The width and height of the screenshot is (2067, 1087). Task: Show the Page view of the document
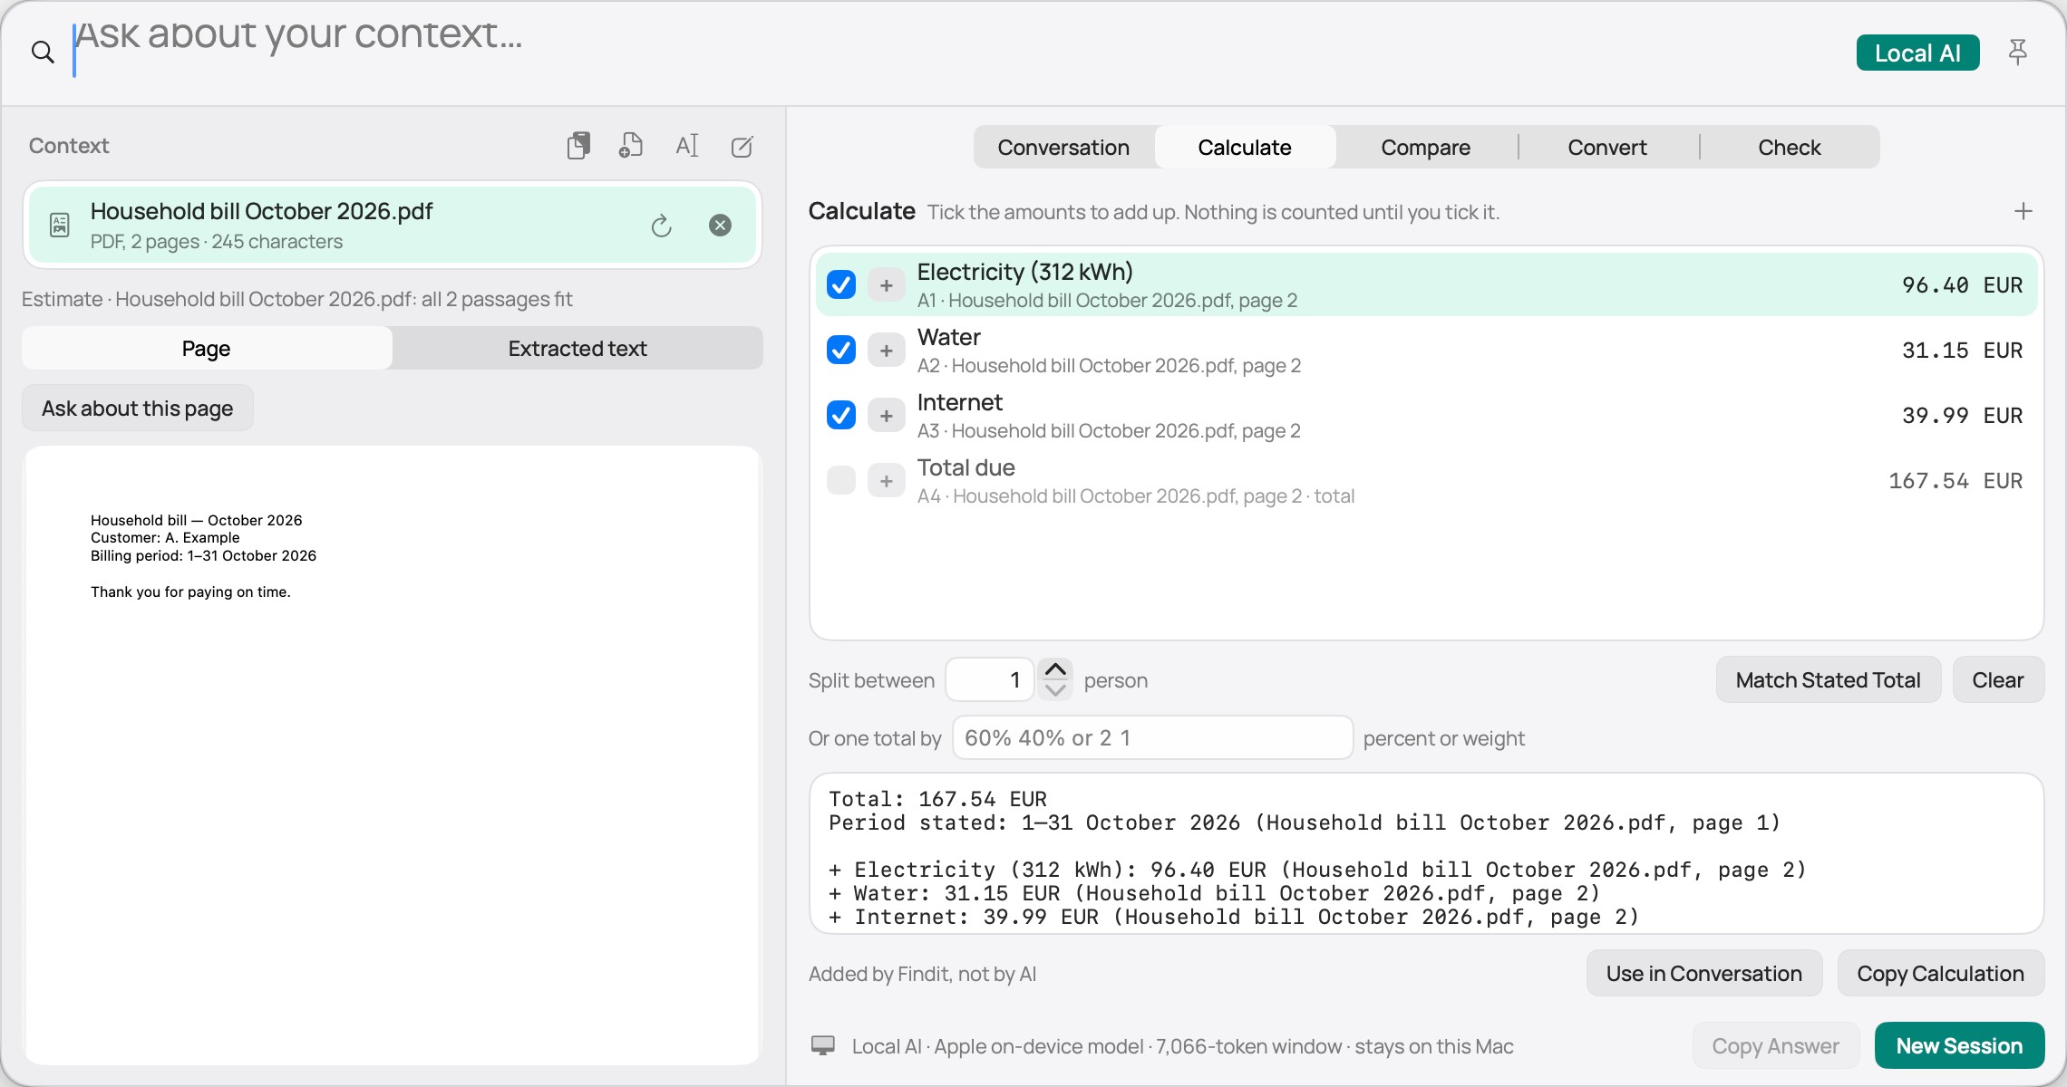click(207, 349)
